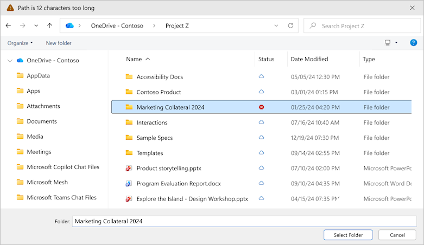Click the red error status icon for Marketing Collateral 2024
424x245 pixels.
click(261, 107)
